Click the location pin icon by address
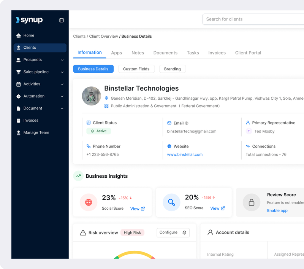The width and height of the screenshot is (304, 269). click(x=106, y=98)
